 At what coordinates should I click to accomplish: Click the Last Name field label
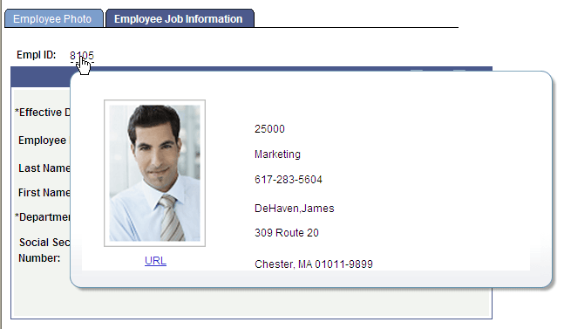[44, 168]
